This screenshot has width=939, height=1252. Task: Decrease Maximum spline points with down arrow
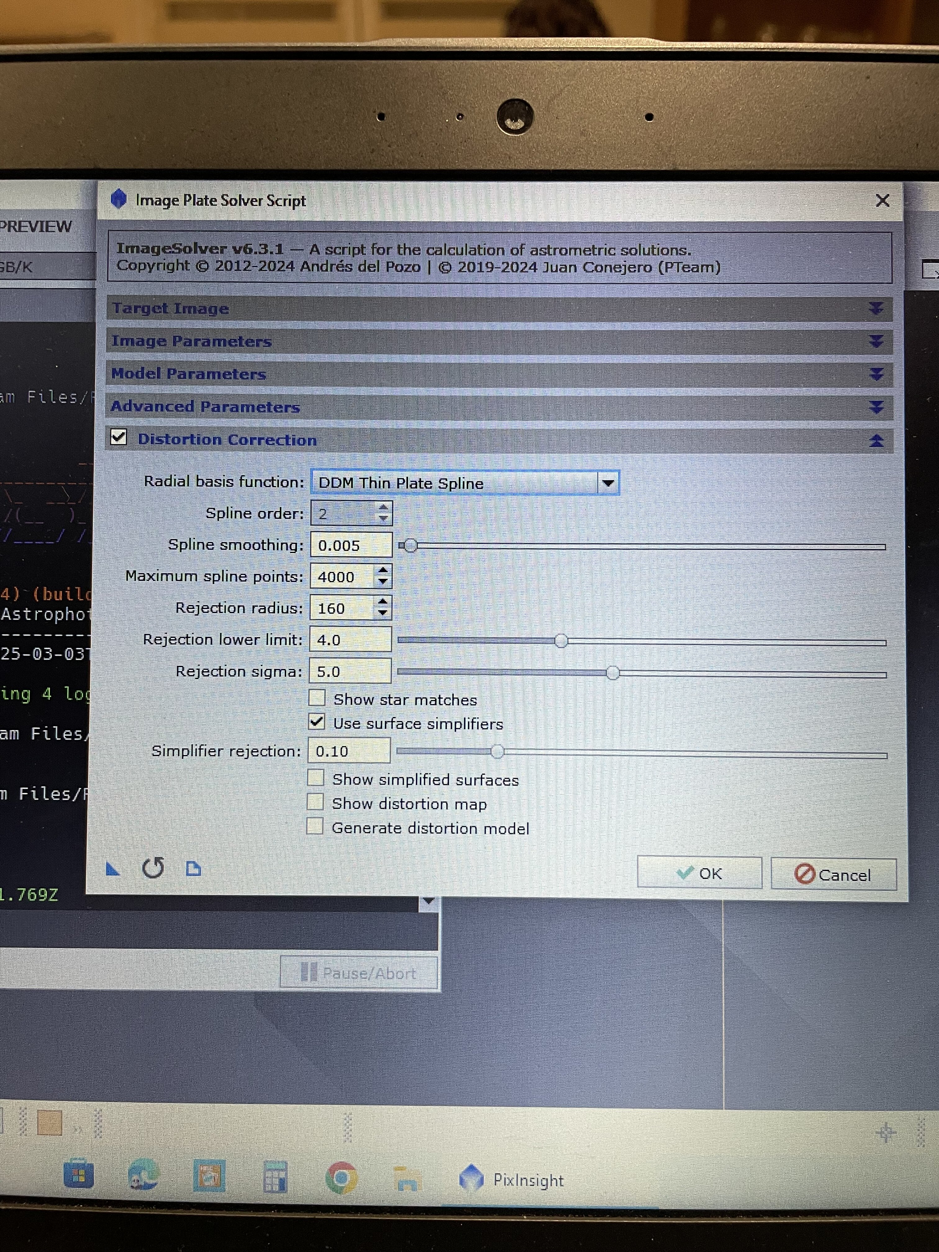click(383, 581)
